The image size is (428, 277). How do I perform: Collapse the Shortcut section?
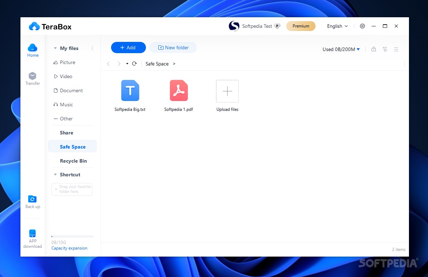55,175
